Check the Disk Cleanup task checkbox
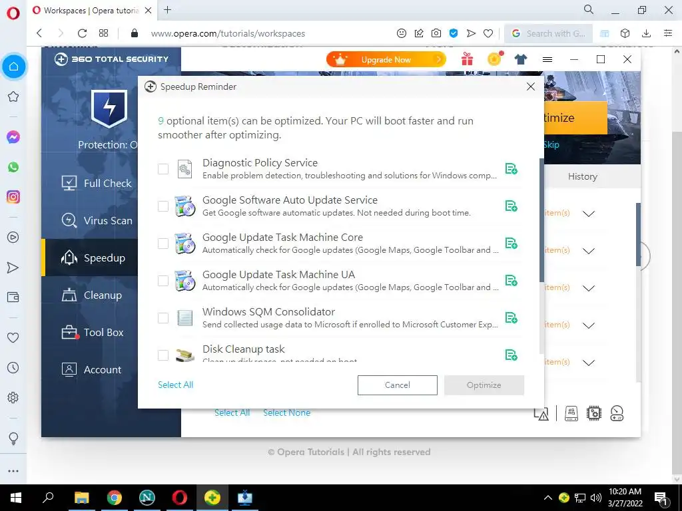The height and width of the screenshot is (511, 682). click(163, 355)
